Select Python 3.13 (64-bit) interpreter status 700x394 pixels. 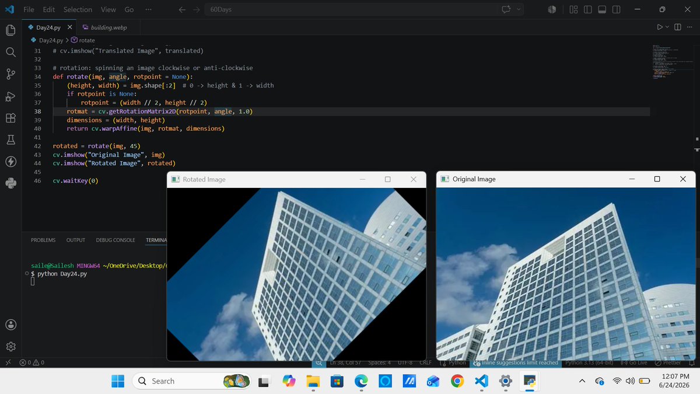(x=589, y=362)
